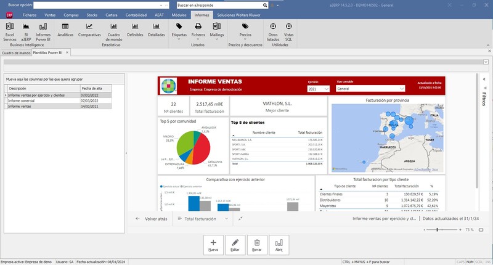
Task: Open Excel Services in Business Intelligence
Action: pos(9,31)
